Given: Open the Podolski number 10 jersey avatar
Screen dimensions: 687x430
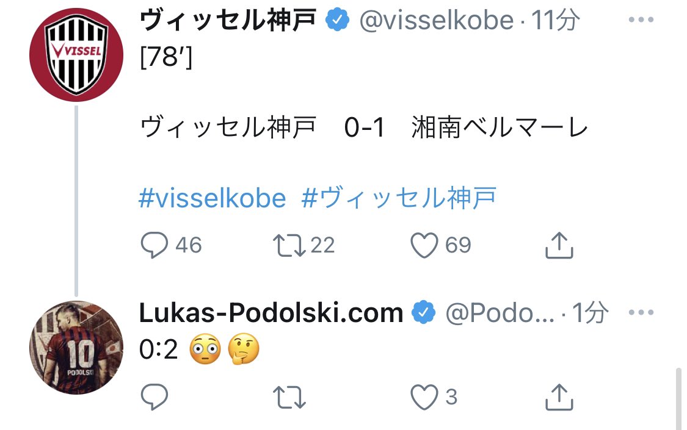Looking at the screenshot, I should point(76,347).
